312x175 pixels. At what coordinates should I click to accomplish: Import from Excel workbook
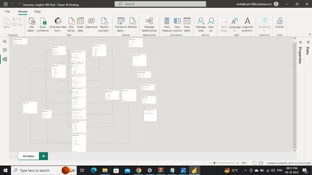(43, 24)
